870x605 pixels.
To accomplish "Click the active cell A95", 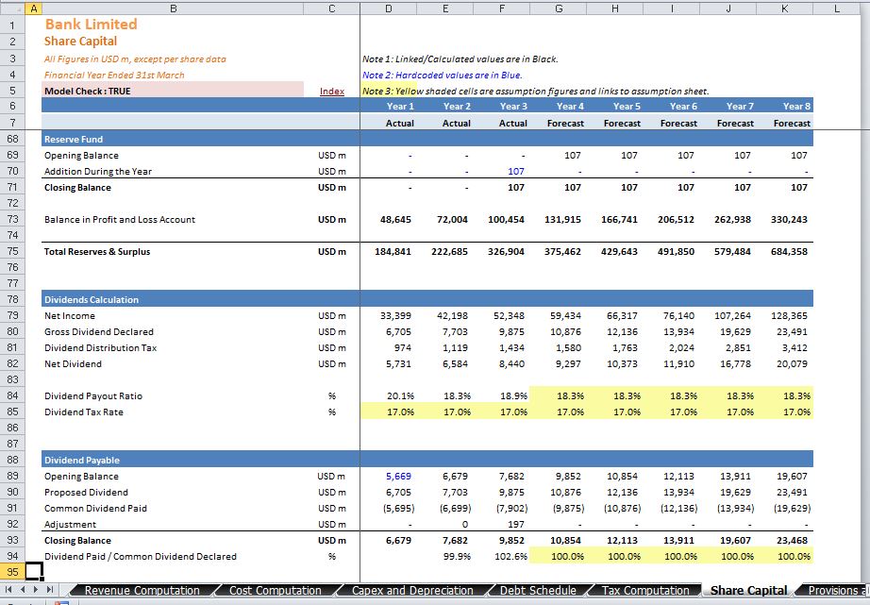I will [x=34, y=571].
